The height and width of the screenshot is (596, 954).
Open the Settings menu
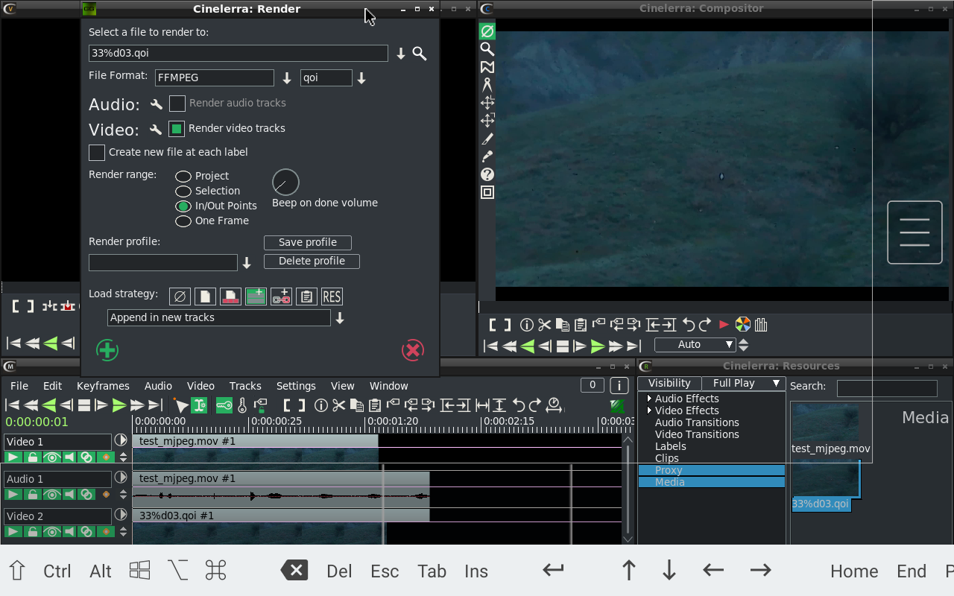point(296,386)
